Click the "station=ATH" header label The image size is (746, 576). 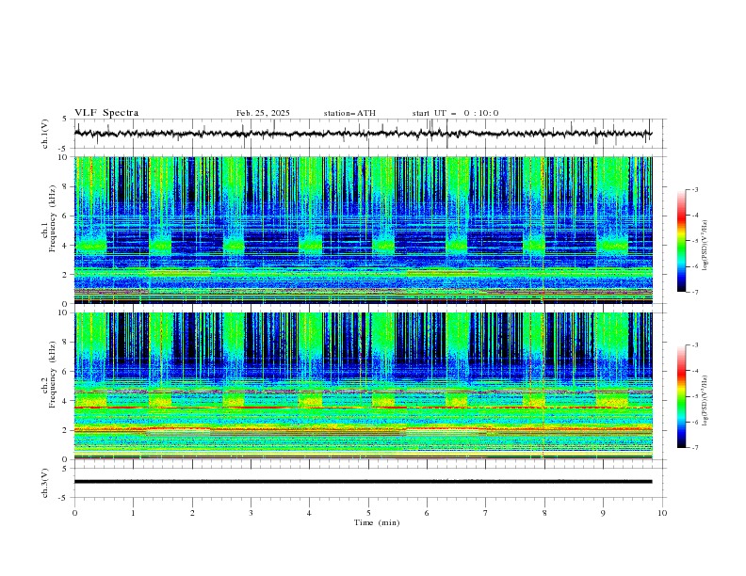coord(349,113)
